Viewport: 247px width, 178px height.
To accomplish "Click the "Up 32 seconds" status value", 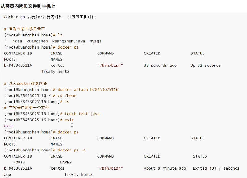I will pyautogui.click(x=206, y=66).
